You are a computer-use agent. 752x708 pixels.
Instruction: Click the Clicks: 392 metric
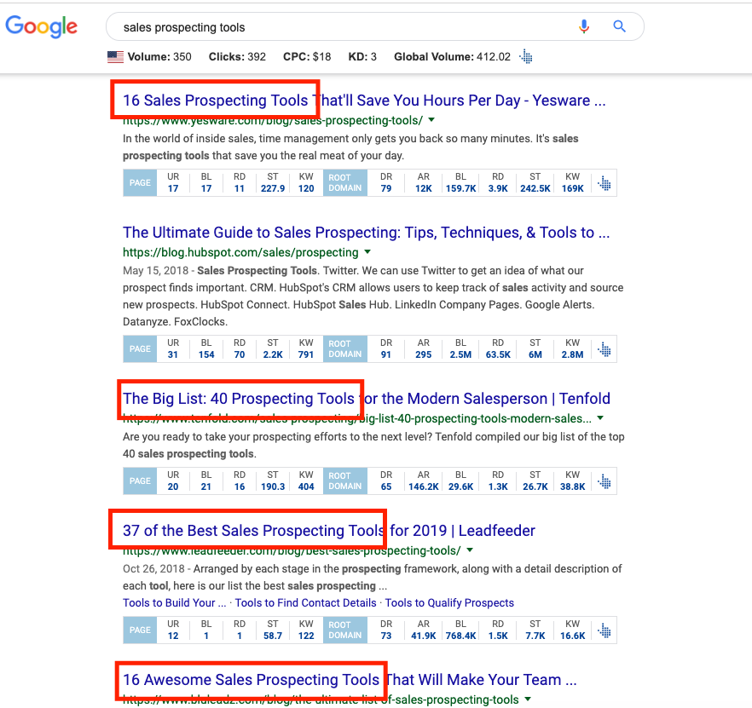tap(237, 57)
